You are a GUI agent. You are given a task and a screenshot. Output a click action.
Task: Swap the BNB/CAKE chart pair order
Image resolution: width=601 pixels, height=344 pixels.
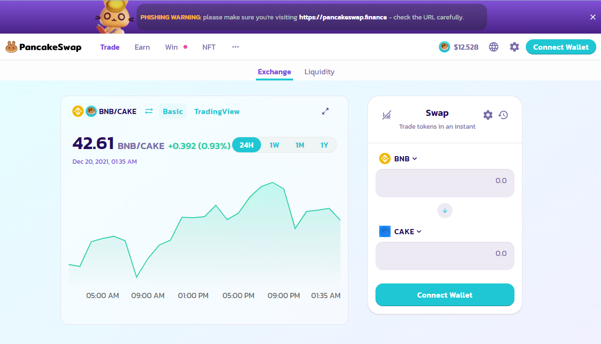point(149,111)
